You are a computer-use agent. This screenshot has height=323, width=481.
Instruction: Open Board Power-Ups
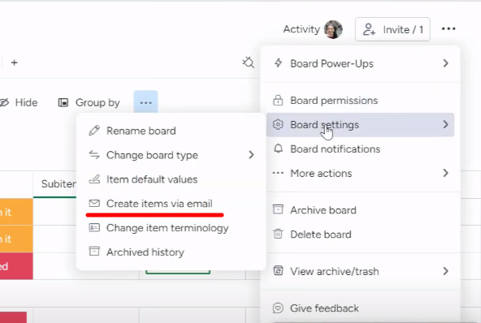[360, 63]
